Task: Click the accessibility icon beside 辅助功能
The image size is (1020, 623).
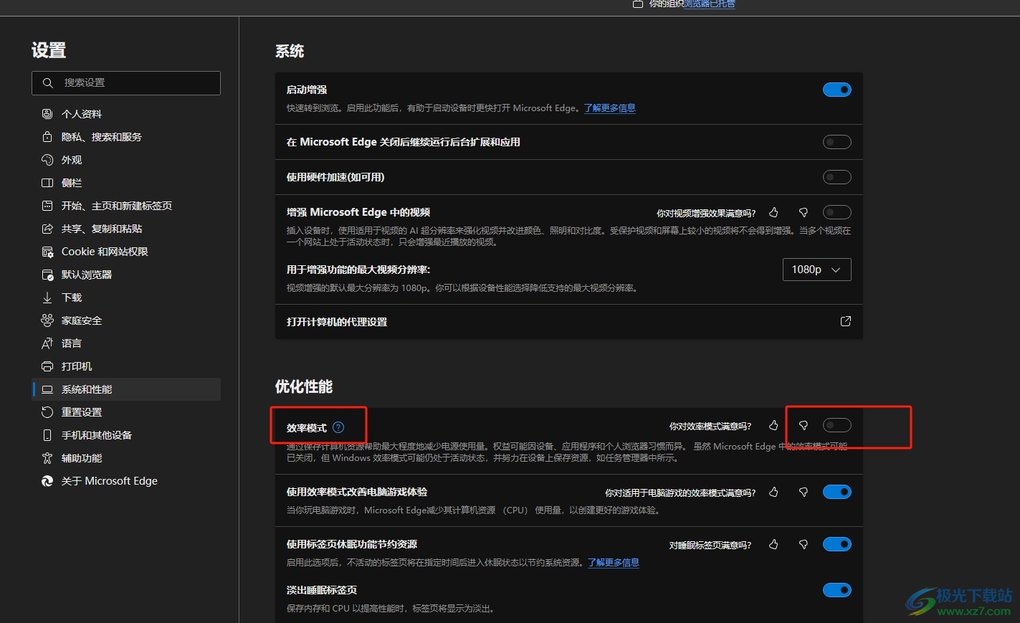Action: [x=47, y=458]
